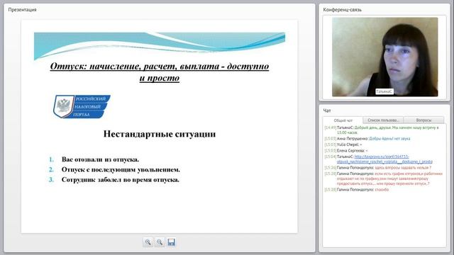Click Галина's long message about график отпусков
Image resolution: width=454 pixels, height=255 pixels.
pyautogui.click(x=384, y=178)
